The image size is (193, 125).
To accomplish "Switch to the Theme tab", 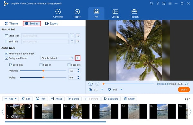I will tap(11, 23).
